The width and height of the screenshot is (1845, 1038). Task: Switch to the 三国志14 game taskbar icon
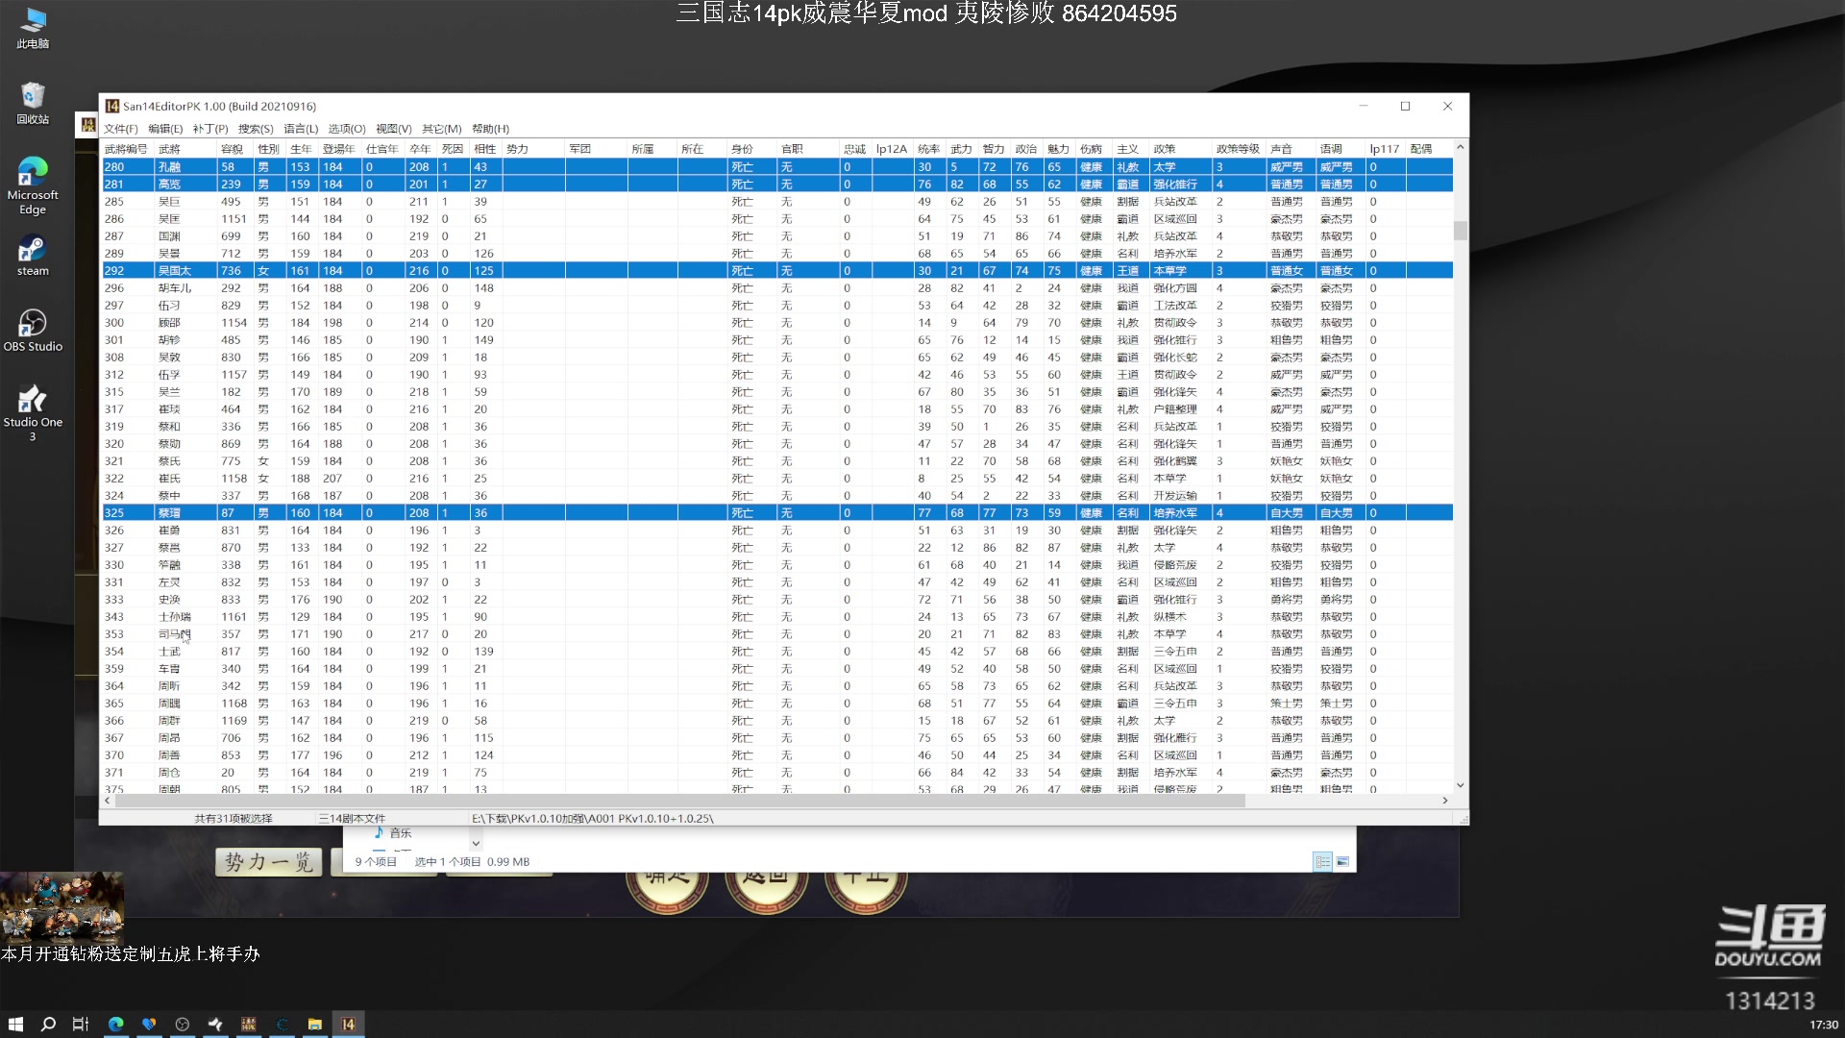pyautogui.click(x=249, y=1025)
